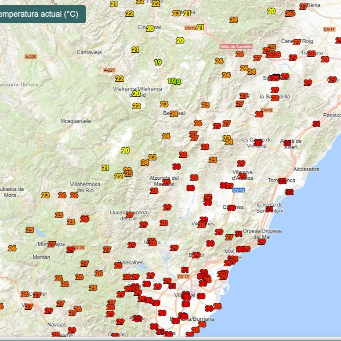Open the 31 marker on Alcalà de Xivert
Image resolution: width=341 pixels, height=341 pixels.
(287, 143)
